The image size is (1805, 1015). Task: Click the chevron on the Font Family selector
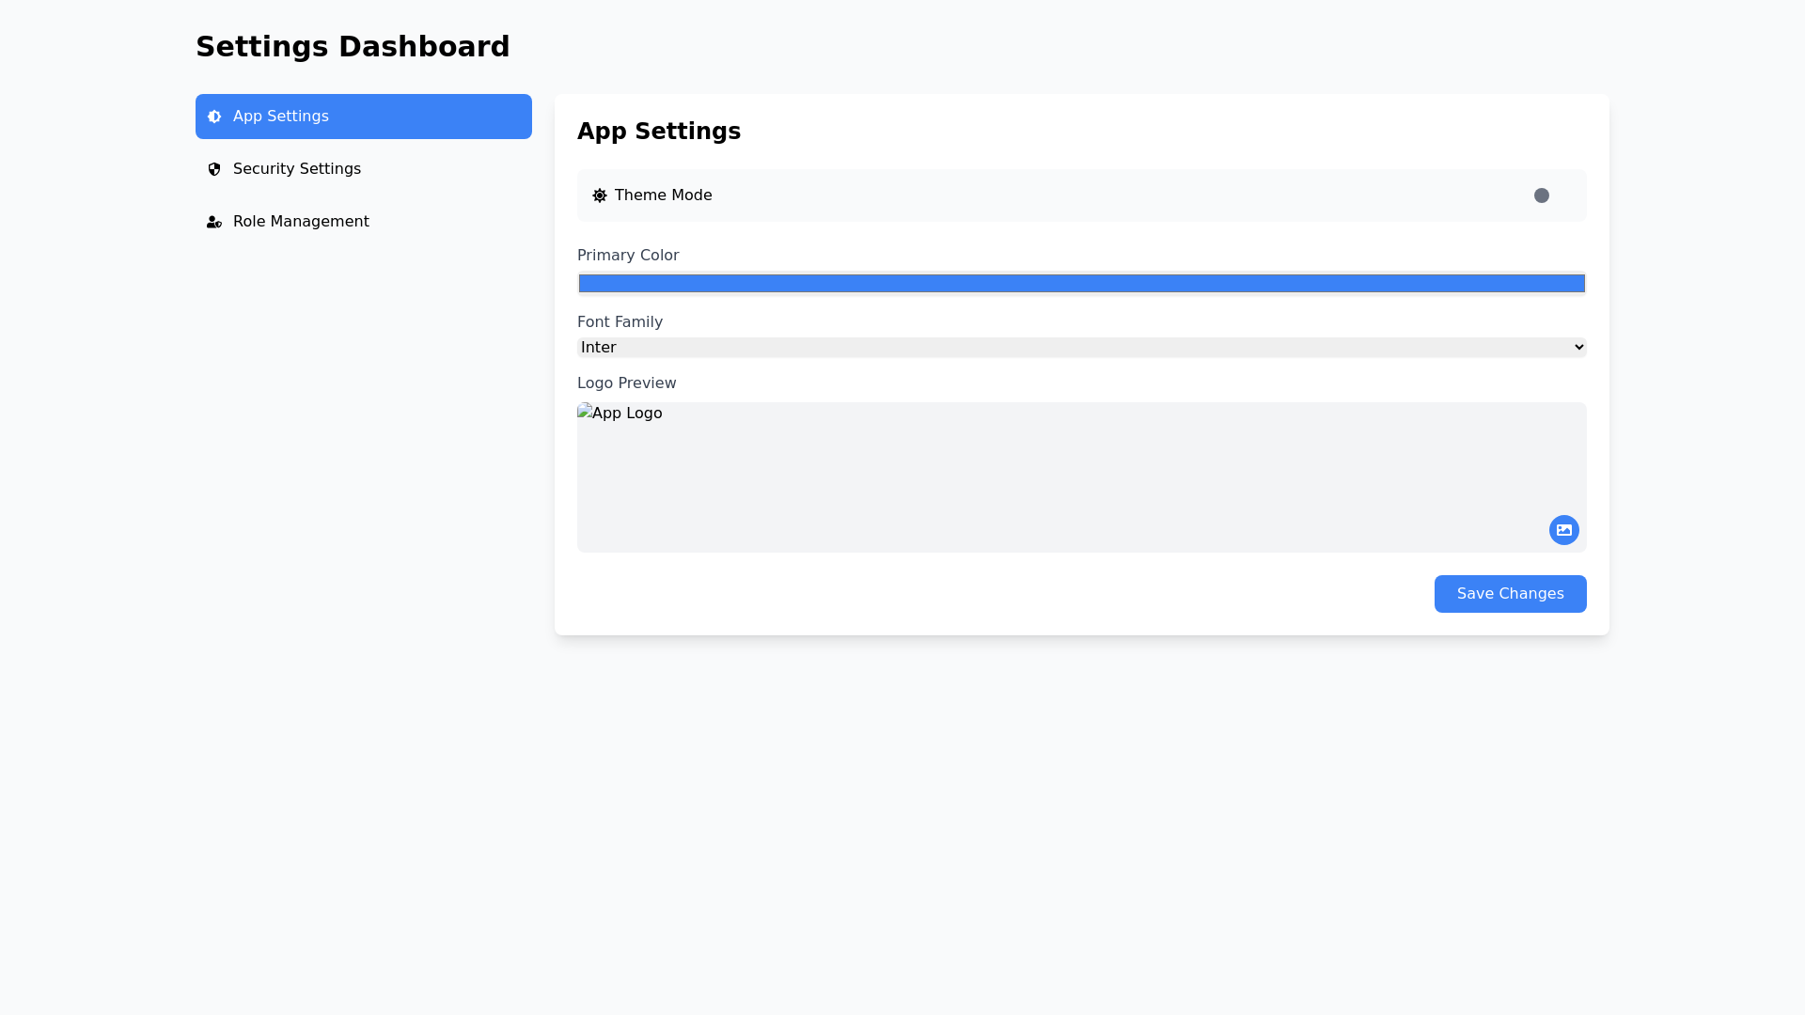1578,347
